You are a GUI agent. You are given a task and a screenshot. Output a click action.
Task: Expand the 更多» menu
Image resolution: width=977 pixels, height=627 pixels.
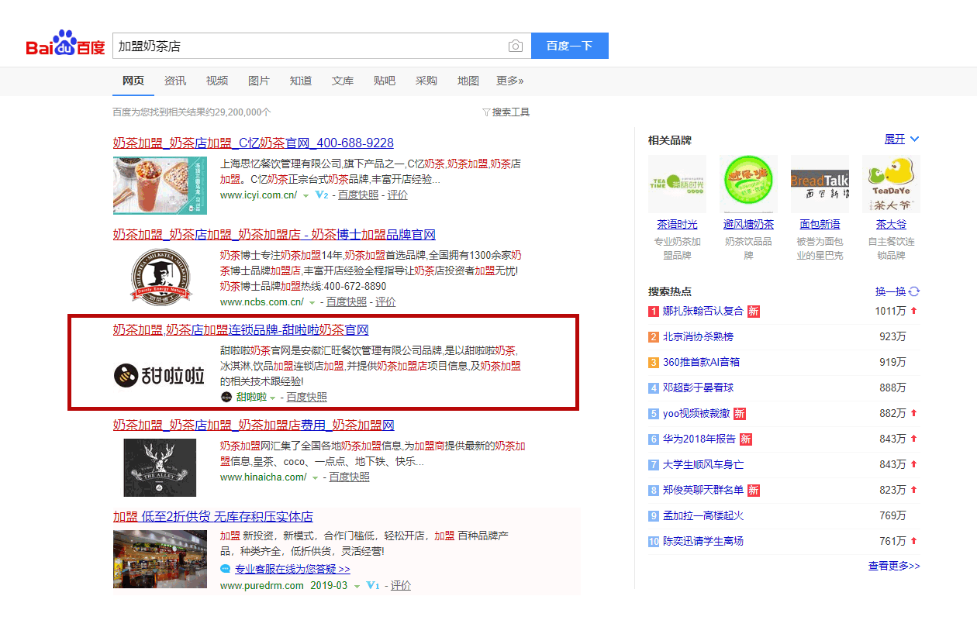[x=510, y=81]
